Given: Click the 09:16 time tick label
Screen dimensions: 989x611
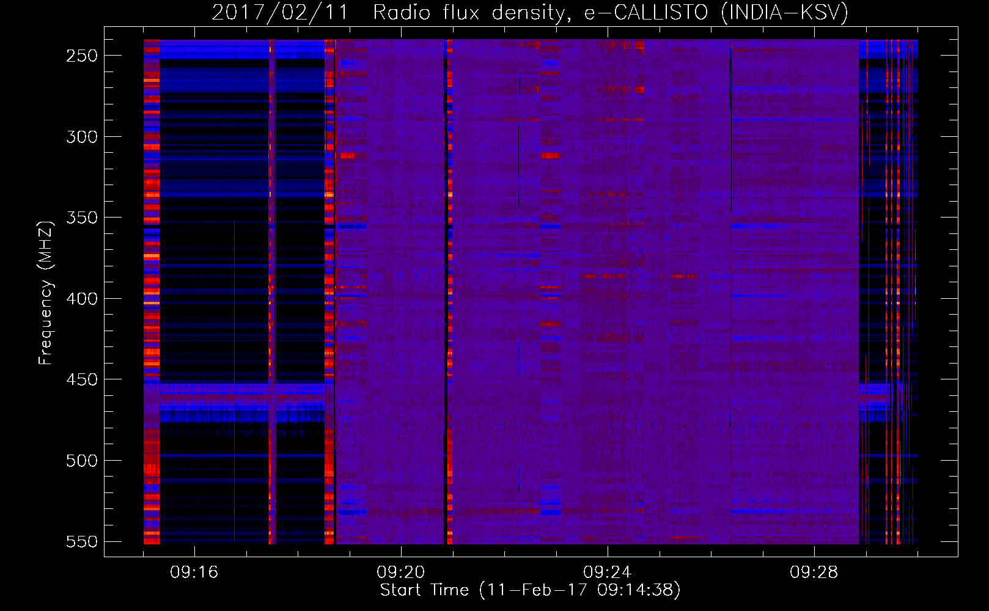Looking at the screenshot, I should tap(194, 573).
